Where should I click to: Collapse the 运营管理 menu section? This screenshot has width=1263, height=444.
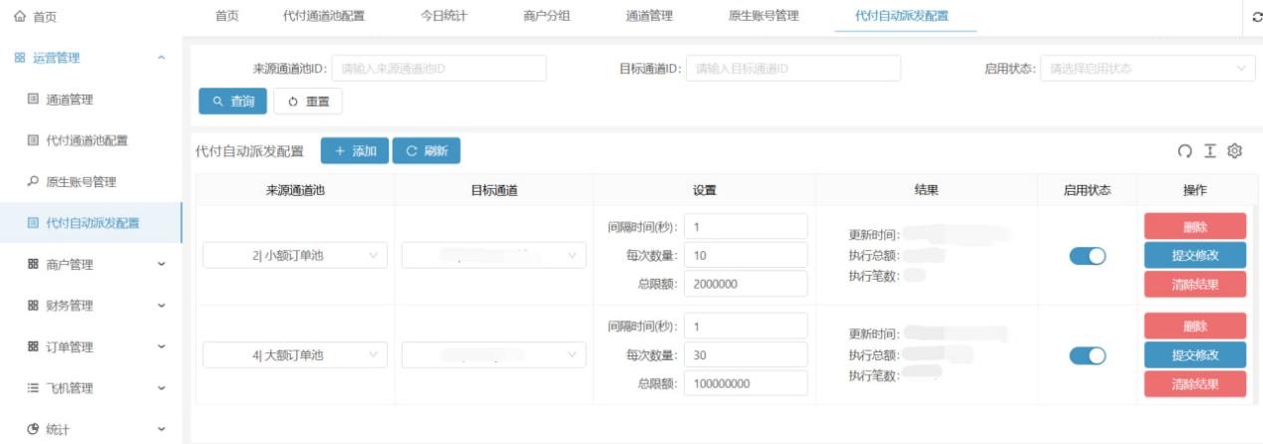pyautogui.click(x=161, y=59)
